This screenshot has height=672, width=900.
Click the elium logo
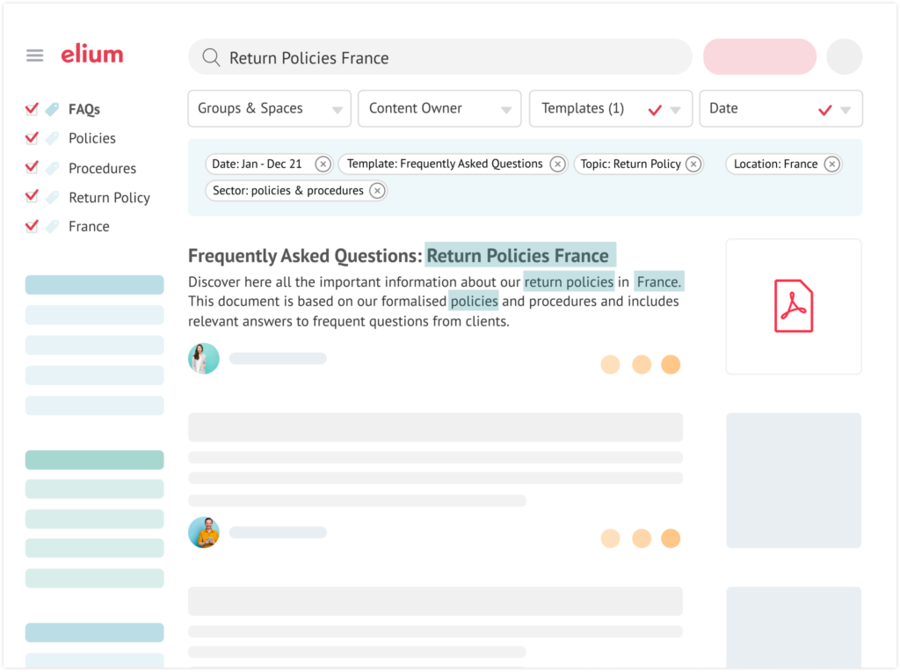pos(91,55)
